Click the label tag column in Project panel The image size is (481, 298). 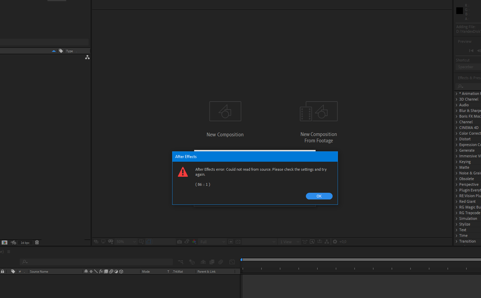[x=61, y=51]
